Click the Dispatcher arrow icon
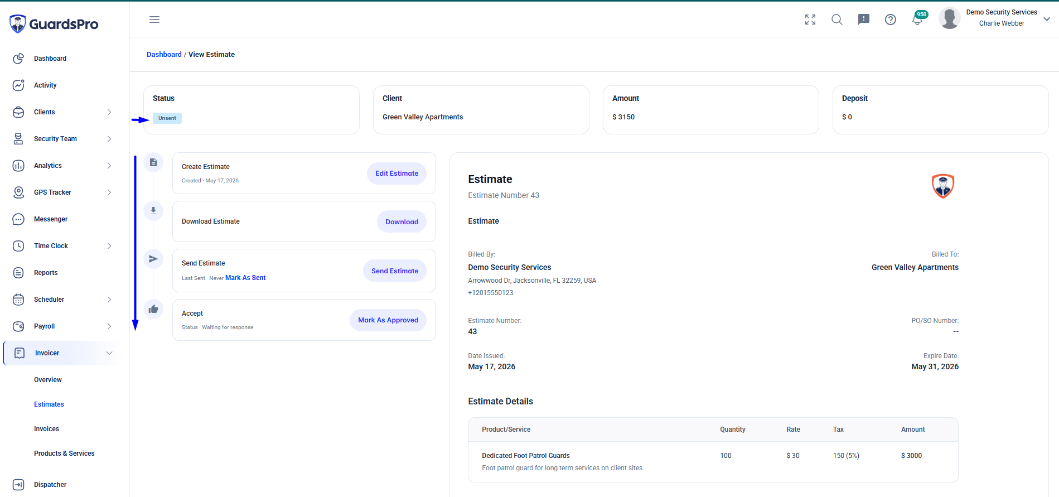The image size is (1059, 497). 18,485
